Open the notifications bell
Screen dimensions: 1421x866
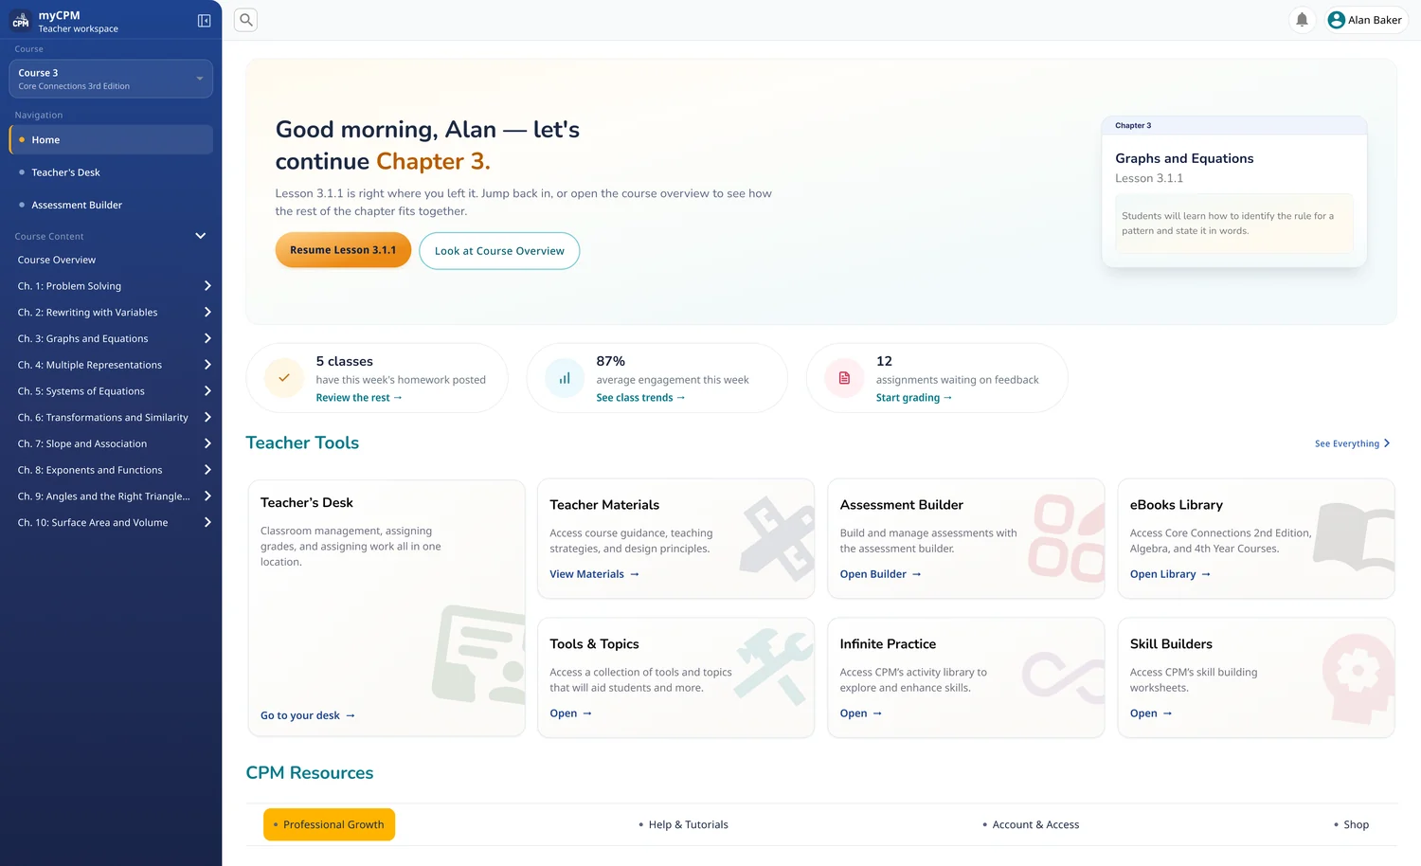[x=1303, y=20]
